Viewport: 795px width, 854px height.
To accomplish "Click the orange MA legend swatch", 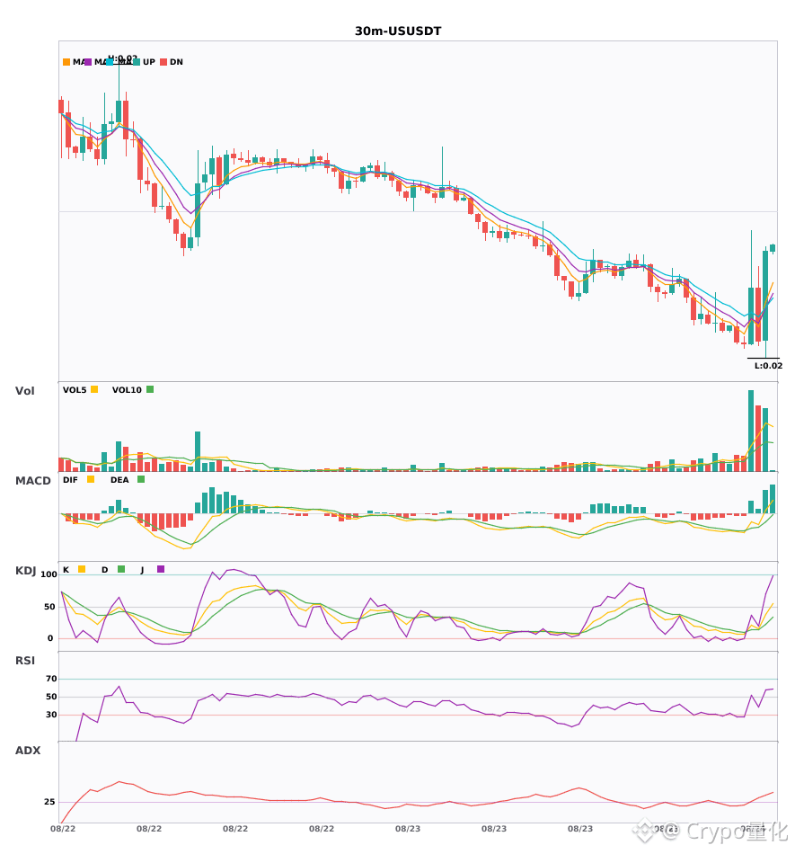I will 66,62.
